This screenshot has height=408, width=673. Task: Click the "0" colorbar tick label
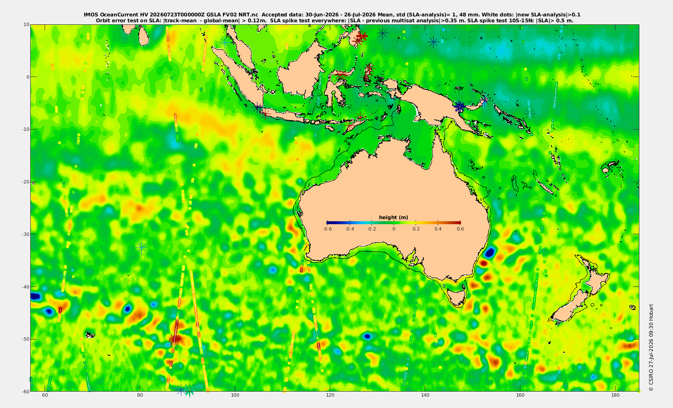(x=394, y=229)
